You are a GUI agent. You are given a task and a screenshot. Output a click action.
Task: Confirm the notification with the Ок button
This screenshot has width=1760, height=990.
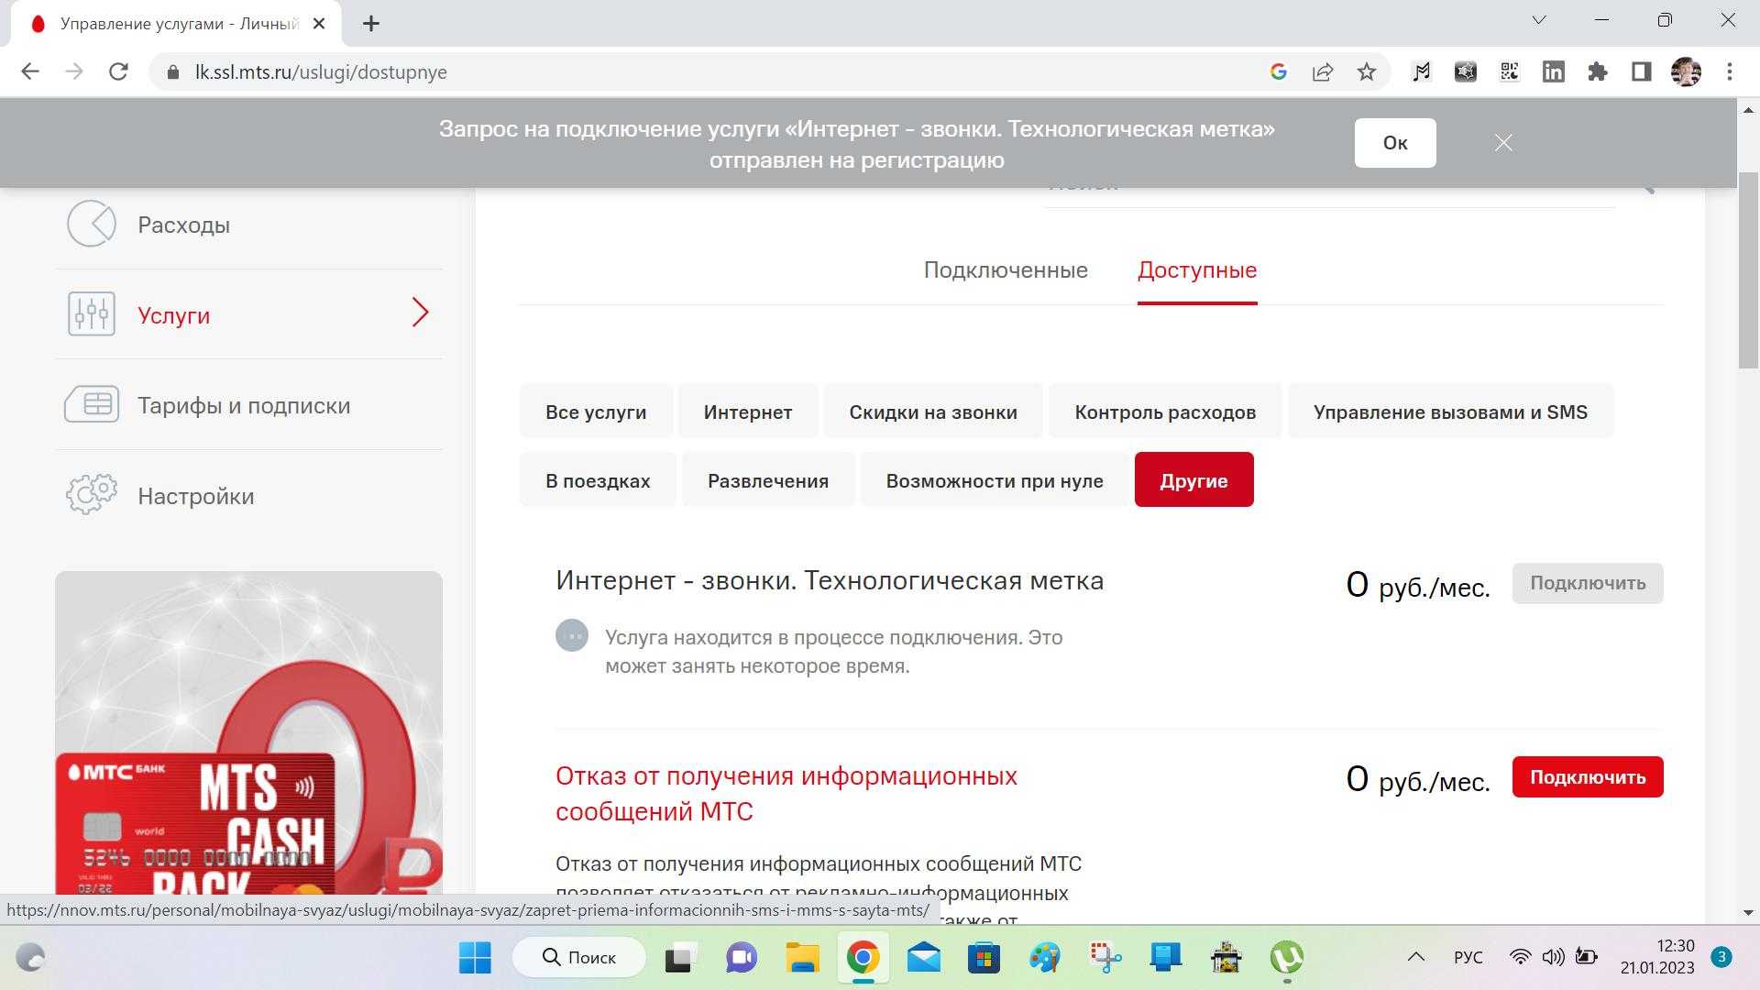pyautogui.click(x=1395, y=143)
